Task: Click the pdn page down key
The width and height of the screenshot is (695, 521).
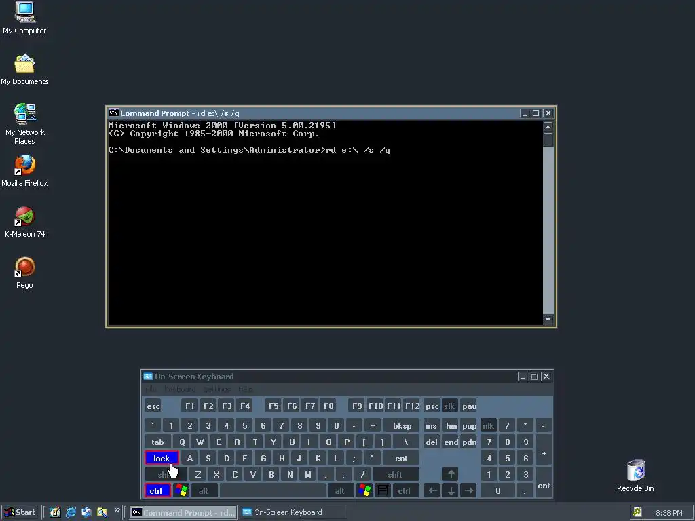Action: click(469, 442)
